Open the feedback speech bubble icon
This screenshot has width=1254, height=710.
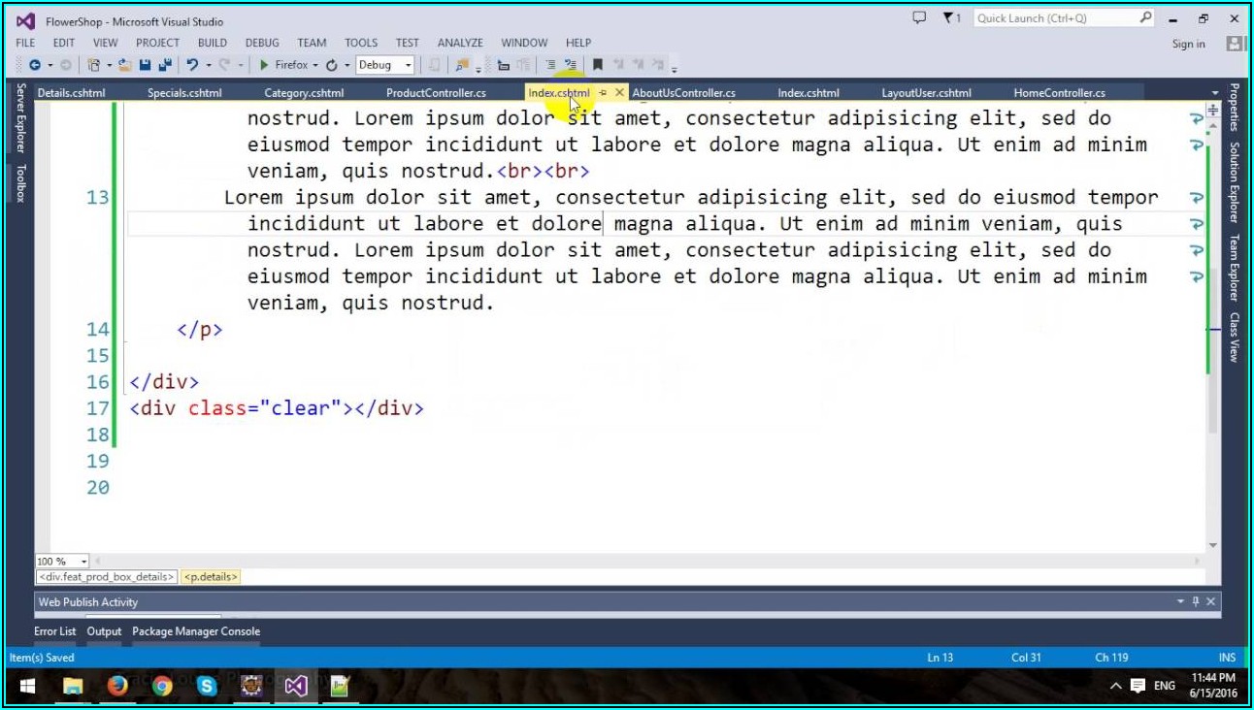[x=919, y=18]
